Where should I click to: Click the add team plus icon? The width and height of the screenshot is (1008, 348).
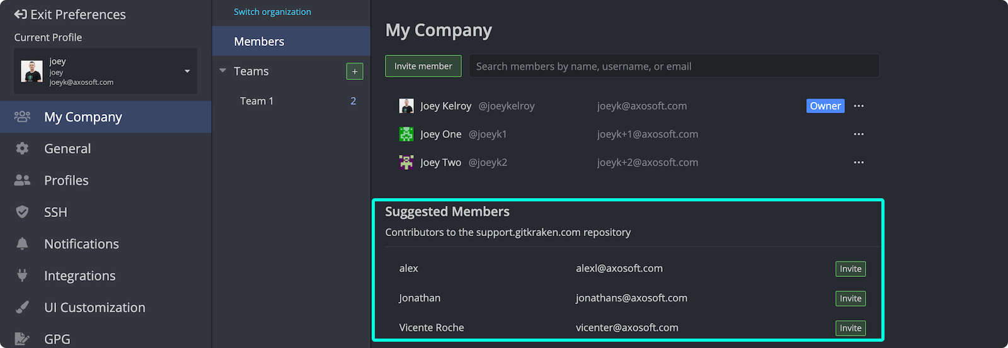tap(355, 72)
